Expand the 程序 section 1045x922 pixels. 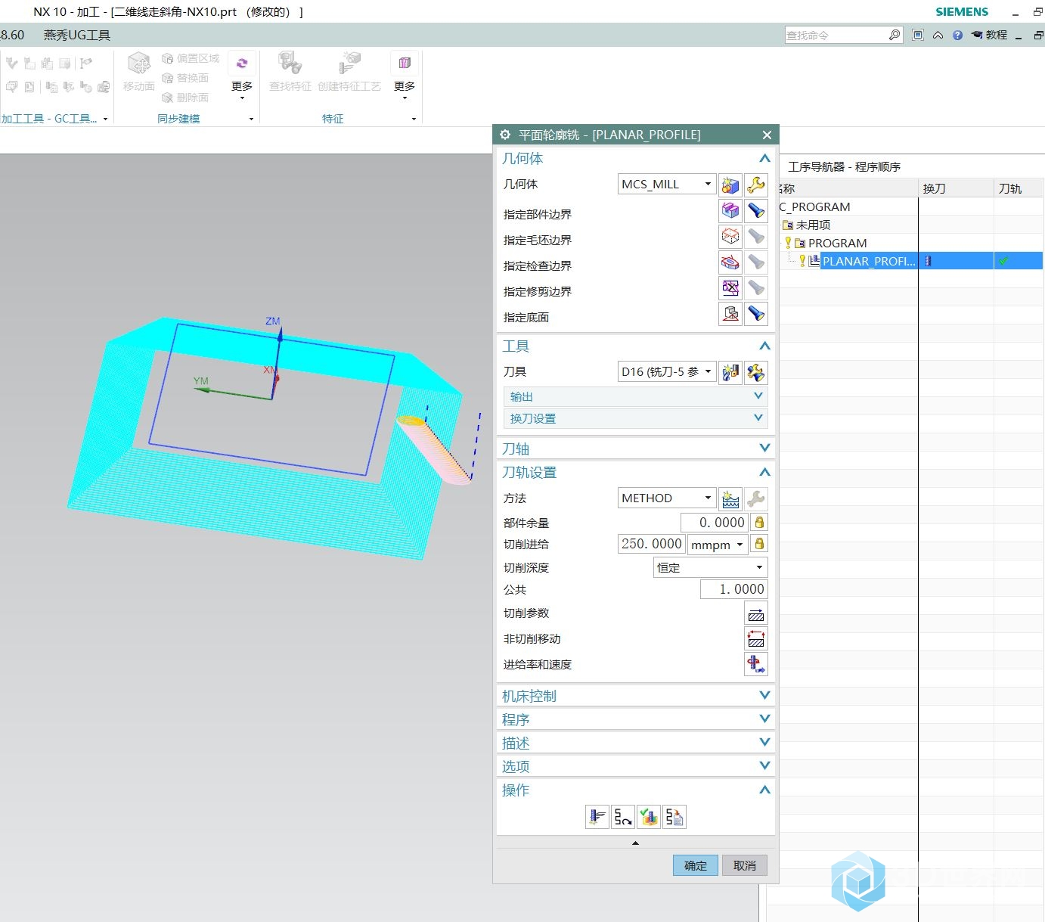coord(635,719)
